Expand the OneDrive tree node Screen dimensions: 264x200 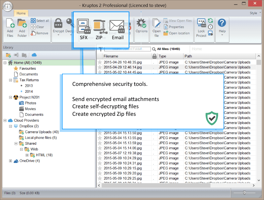pyautogui.click(x=10, y=161)
